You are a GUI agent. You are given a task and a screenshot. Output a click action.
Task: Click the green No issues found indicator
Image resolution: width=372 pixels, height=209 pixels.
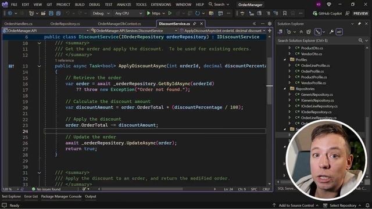coord(46,189)
